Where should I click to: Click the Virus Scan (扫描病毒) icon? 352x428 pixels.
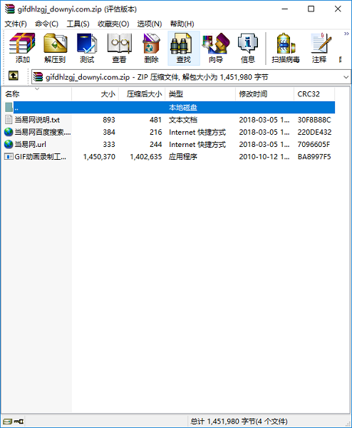(286, 49)
